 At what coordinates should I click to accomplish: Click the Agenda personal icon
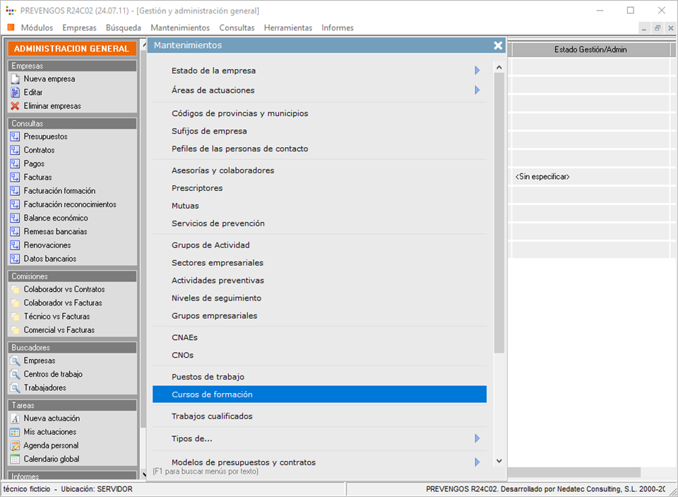pyautogui.click(x=15, y=445)
